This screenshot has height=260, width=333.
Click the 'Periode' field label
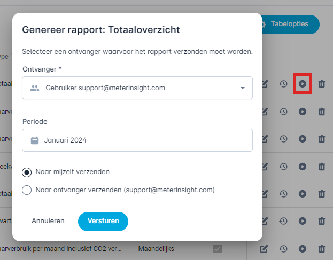35,122
